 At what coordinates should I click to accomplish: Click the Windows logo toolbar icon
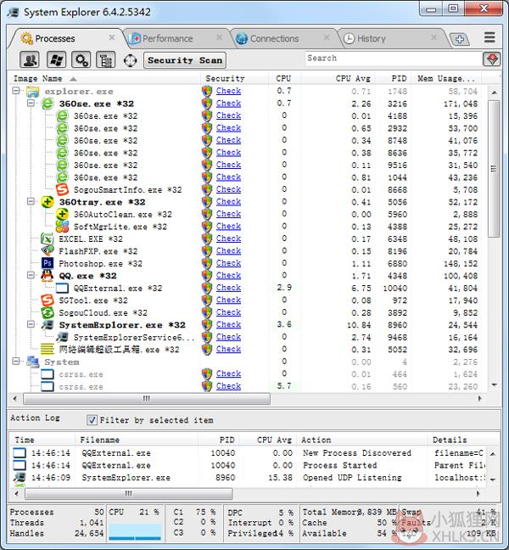(56, 59)
